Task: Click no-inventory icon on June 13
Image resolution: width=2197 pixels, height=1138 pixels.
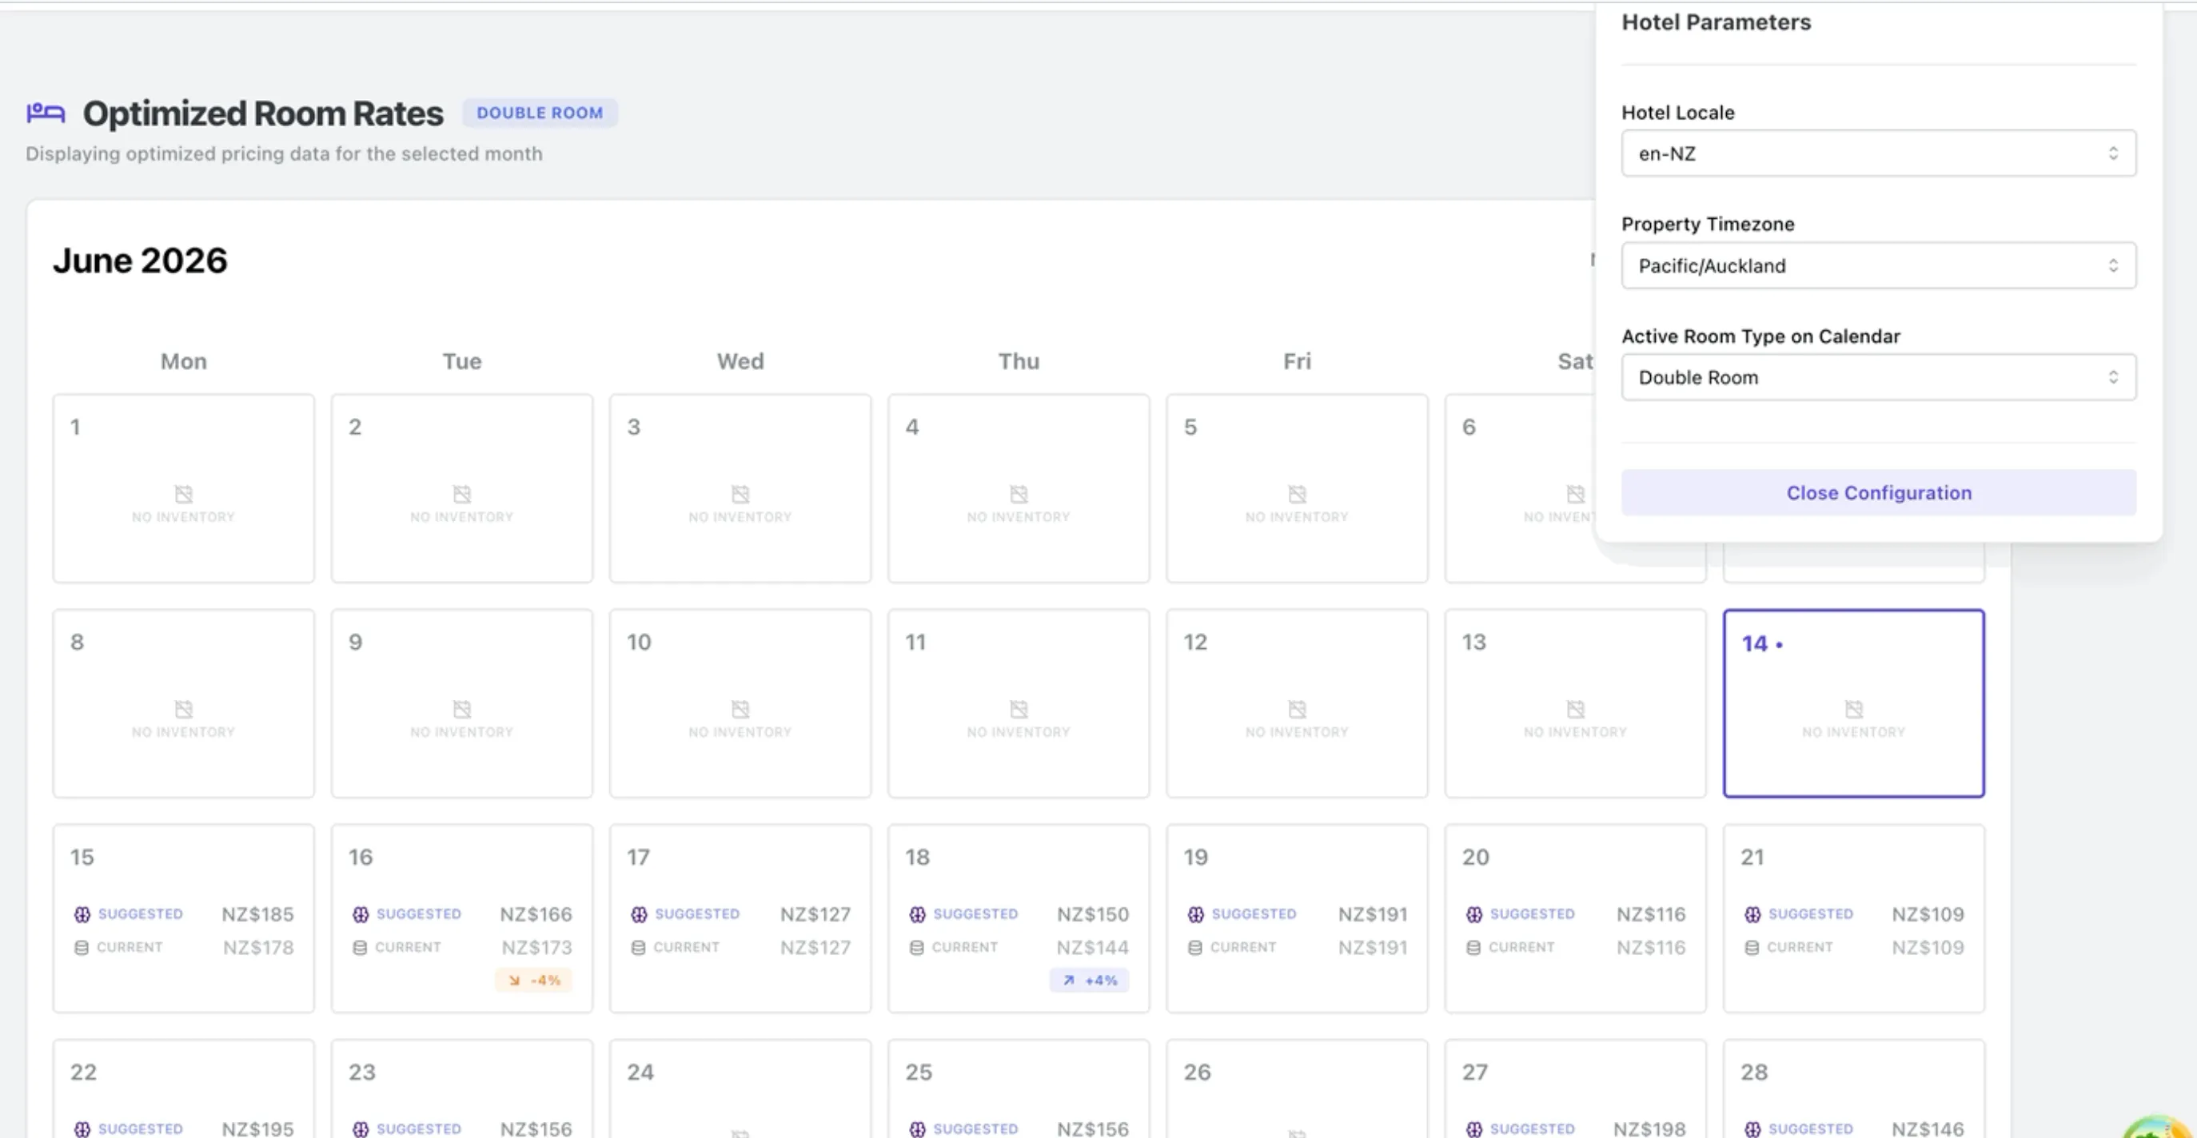Action: coord(1575,709)
